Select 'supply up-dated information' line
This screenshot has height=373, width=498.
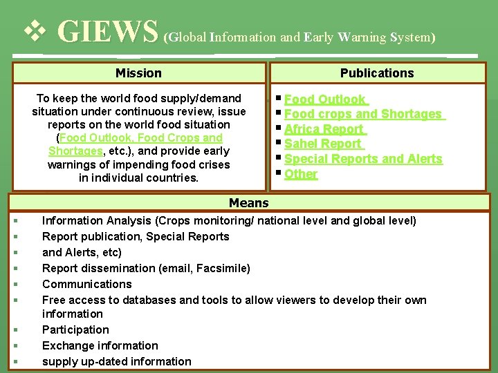coord(117,361)
